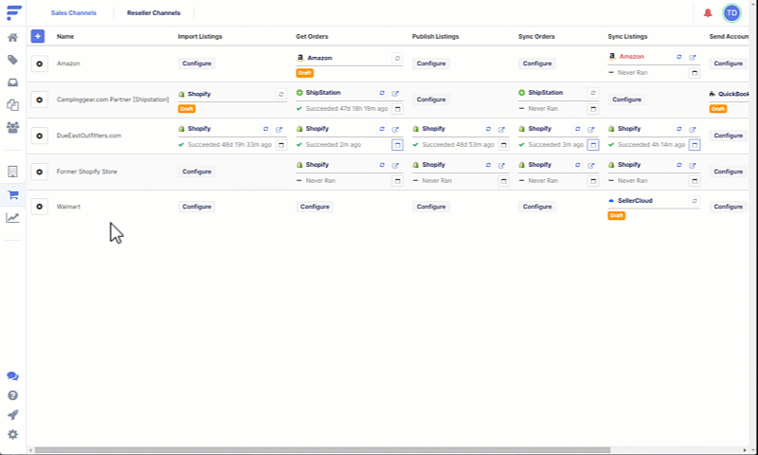Image resolution: width=758 pixels, height=455 pixels.
Task: Open the analytics chart icon in the sidebar
Action: click(12, 218)
